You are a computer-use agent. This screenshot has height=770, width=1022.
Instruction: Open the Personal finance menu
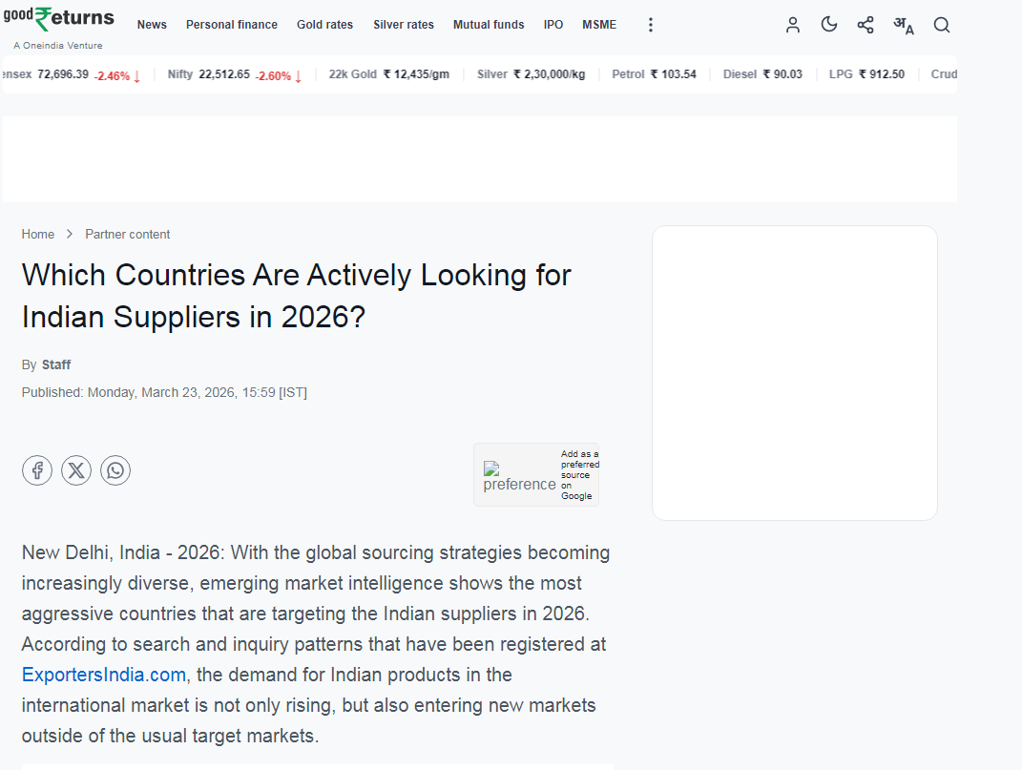pyautogui.click(x=232, y=25)
